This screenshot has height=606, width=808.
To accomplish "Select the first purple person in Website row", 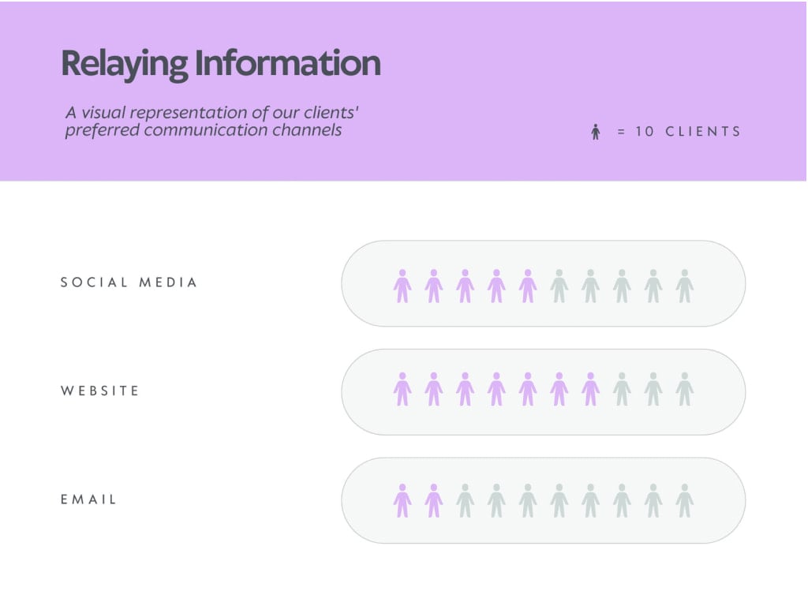I will coord(402,389).
